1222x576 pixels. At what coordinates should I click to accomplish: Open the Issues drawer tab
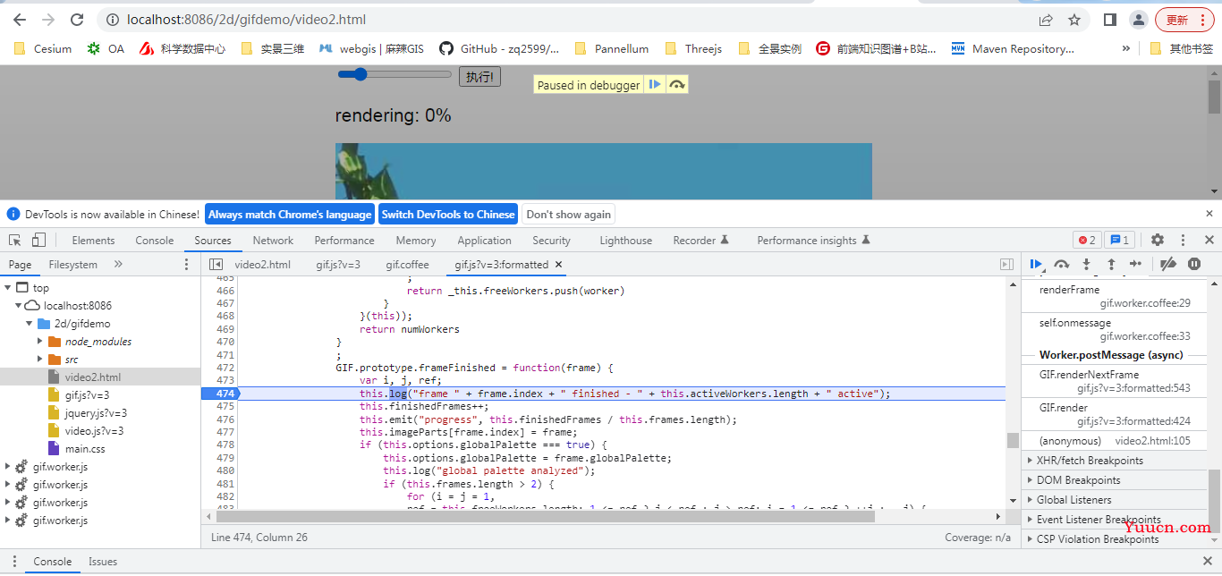click(x=103, y=562)
